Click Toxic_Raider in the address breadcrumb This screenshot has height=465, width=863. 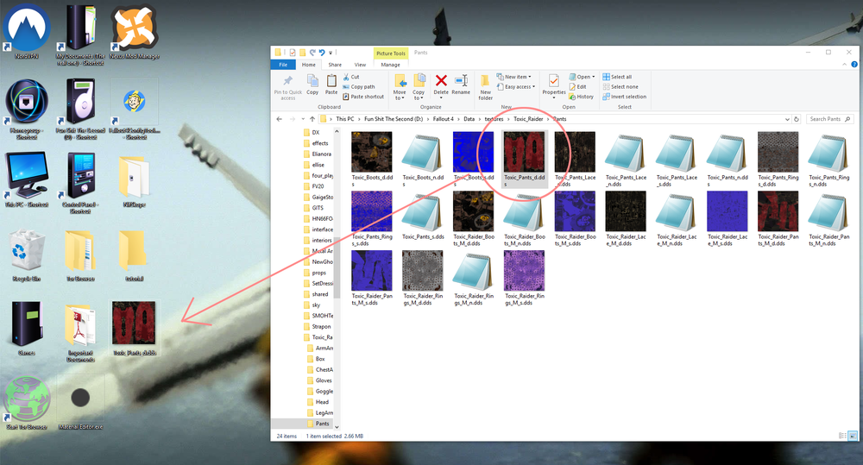[528, 119]
